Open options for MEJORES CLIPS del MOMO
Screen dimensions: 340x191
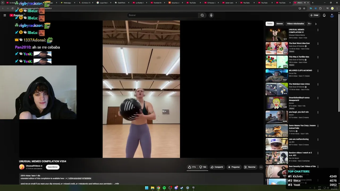pos(318,71)
